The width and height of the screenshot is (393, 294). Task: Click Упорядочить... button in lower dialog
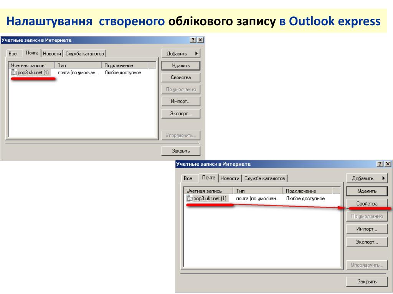[x=367, y=265]
